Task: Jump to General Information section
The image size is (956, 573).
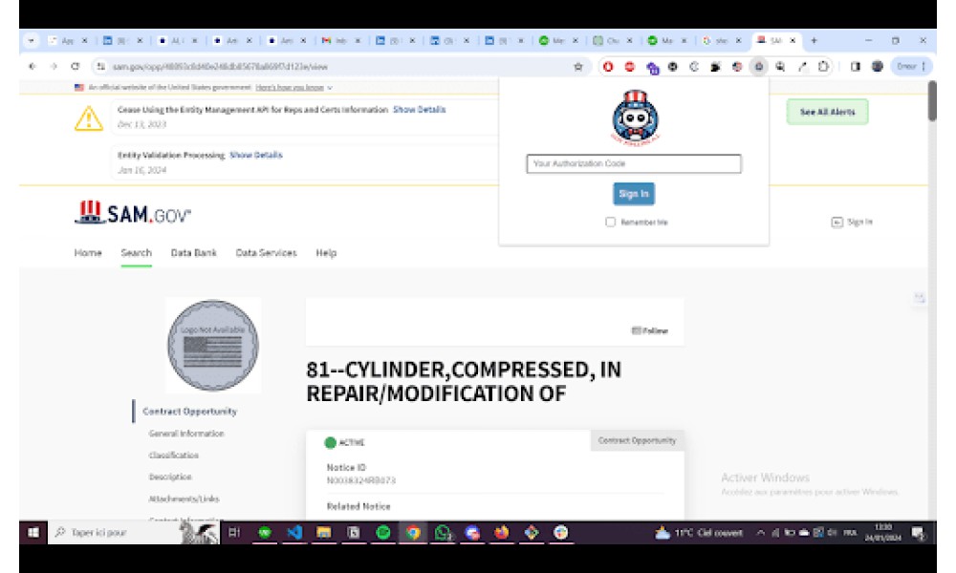Action: click(x=186, y=434)
